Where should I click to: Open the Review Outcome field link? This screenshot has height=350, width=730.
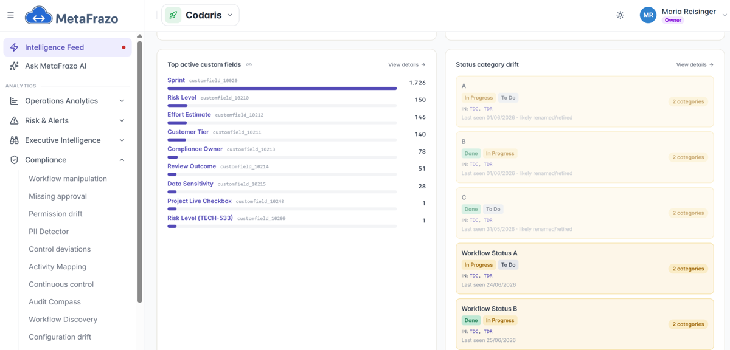click(x=192, y=166)
